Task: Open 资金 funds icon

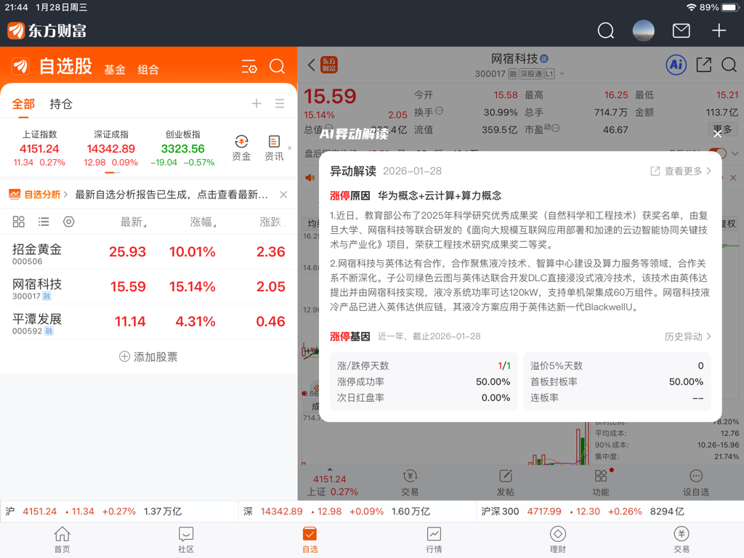Action: (x=241, y=148)
